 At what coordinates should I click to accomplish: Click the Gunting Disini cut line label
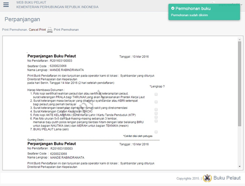click(35, 140)
